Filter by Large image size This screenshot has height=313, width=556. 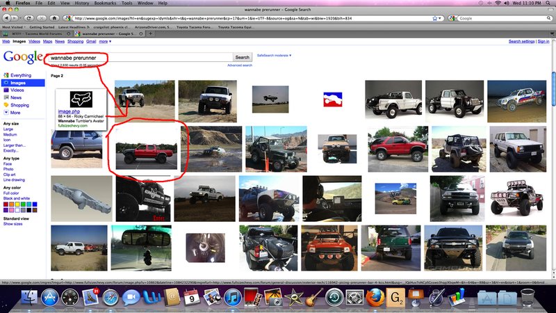8,129
